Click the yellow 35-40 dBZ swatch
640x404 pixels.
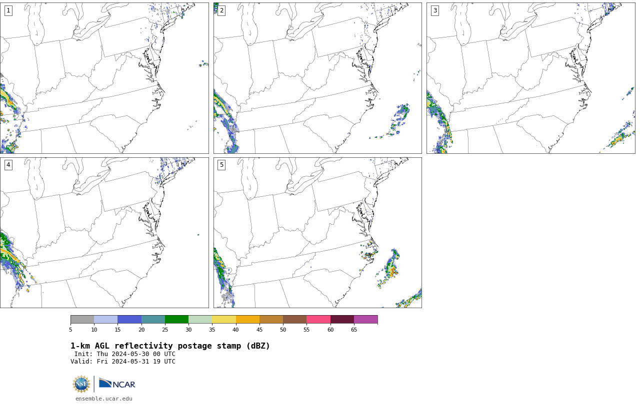tap(224, 320)
